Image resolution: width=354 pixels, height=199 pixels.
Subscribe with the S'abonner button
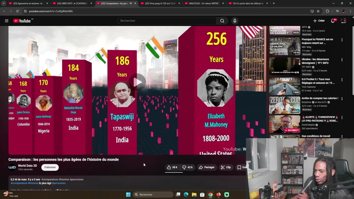coord(50,167)
